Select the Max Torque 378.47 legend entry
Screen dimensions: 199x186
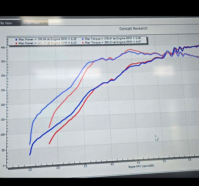pos(113,38)
